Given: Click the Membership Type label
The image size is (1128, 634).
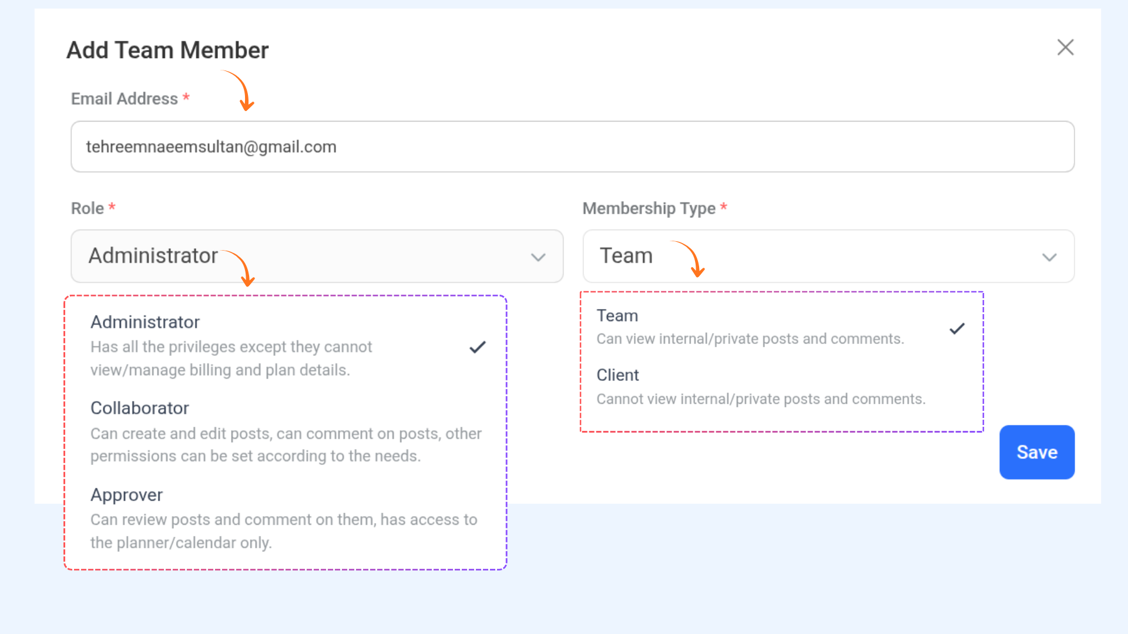Looking at the screenshot, I should 649,208.
